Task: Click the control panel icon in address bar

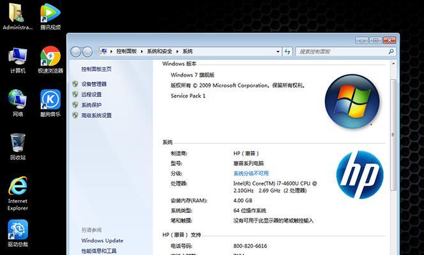Action: (x=104, y=51)
